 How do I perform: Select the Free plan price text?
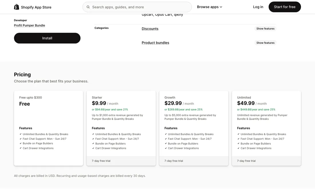click(25, 104)
